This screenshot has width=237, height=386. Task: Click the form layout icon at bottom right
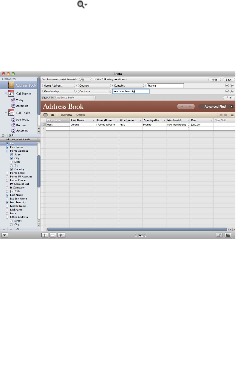[x=228, y=235]
